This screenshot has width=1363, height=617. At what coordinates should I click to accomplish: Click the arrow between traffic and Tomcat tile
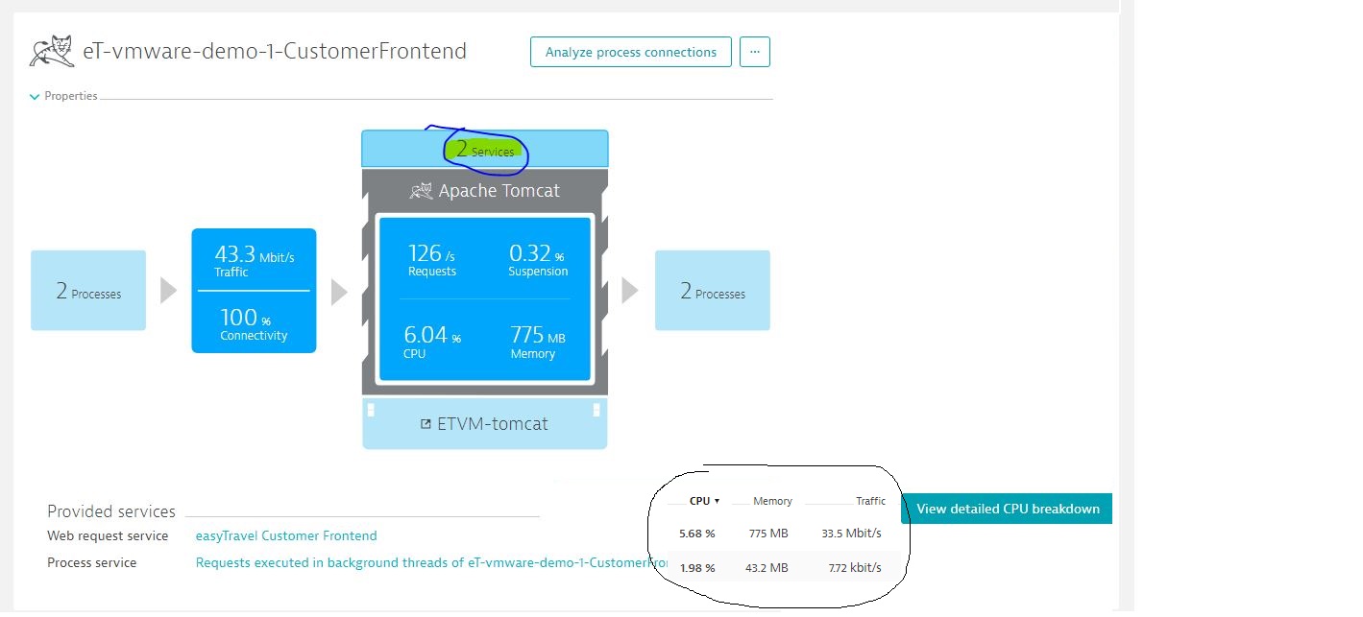(338, 292)
